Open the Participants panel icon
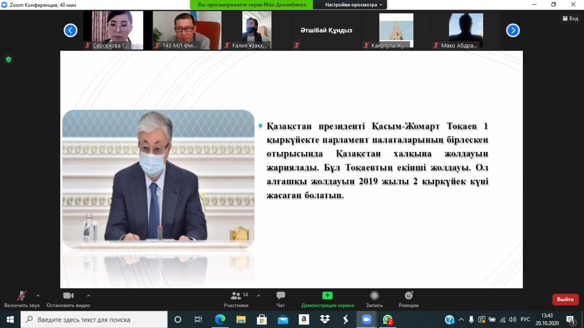 236,296
